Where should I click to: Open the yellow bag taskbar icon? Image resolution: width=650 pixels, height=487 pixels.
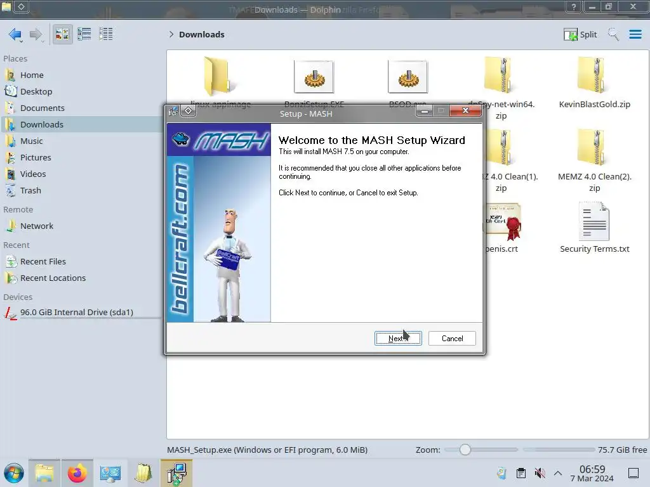pos(143,473)
